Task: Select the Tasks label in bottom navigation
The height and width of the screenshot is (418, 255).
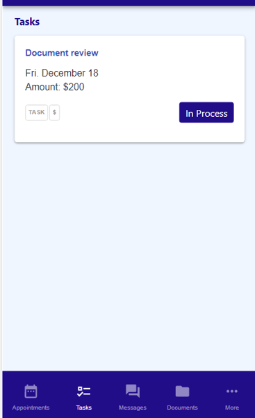Action: (x=83, y=408)
